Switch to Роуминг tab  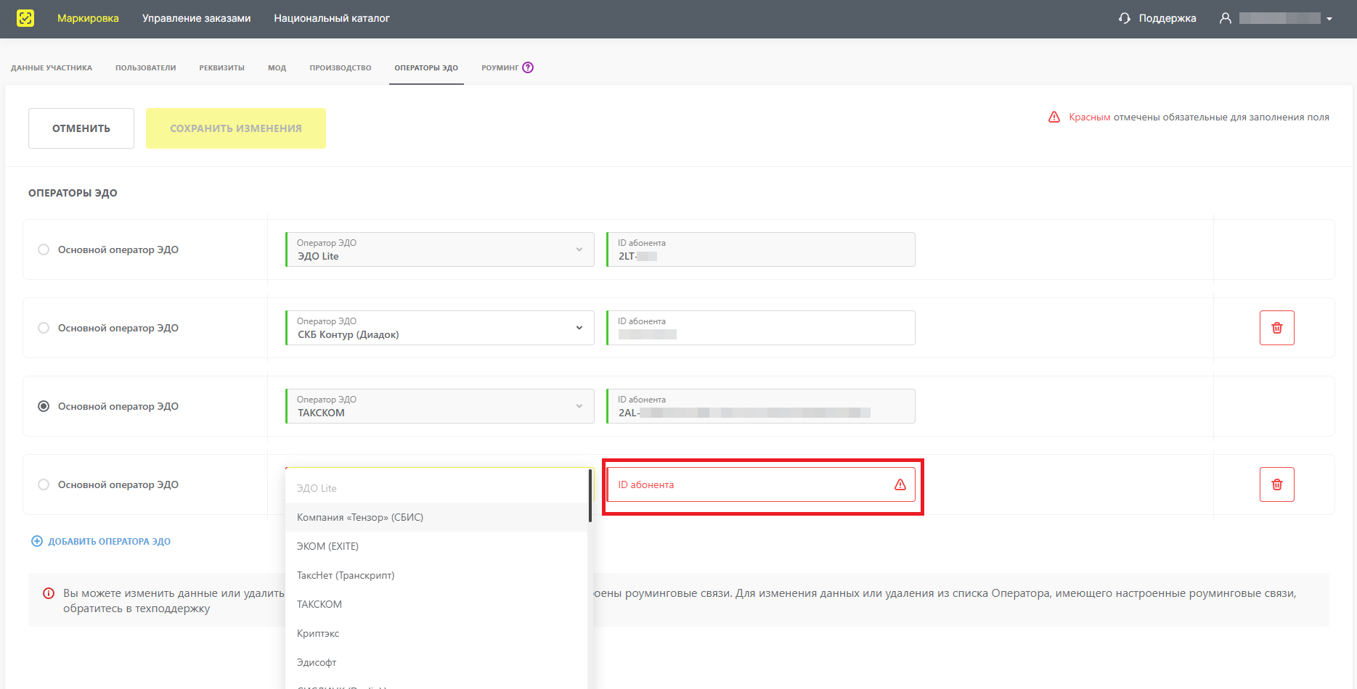pyautogui.click(x=500, y=67)
